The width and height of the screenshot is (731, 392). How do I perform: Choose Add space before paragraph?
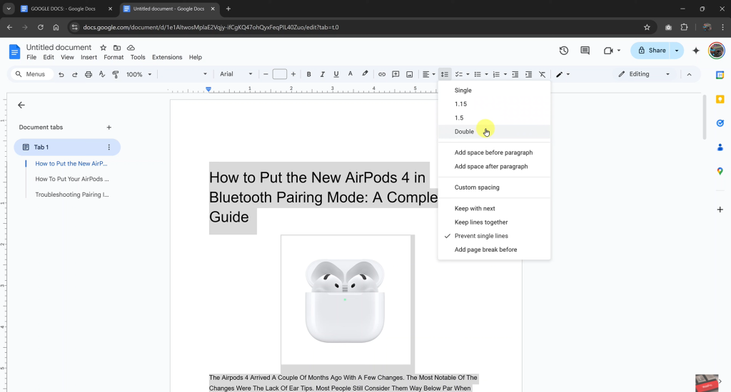pos(494,153)
